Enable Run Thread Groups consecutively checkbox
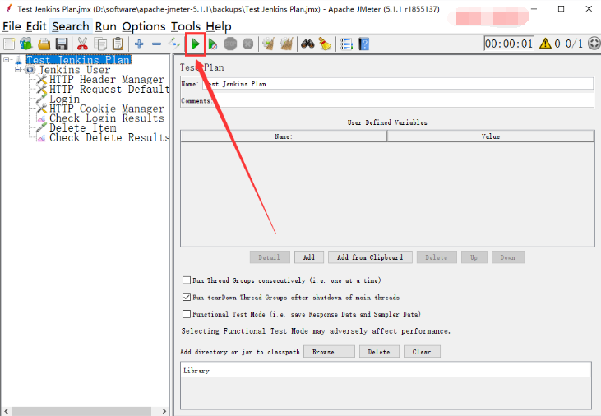The image size is (601, 416). click(187, 280)
